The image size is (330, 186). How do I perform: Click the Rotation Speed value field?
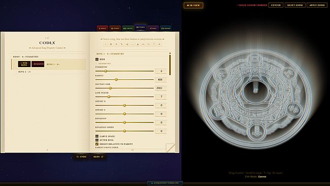click(161, 131)
